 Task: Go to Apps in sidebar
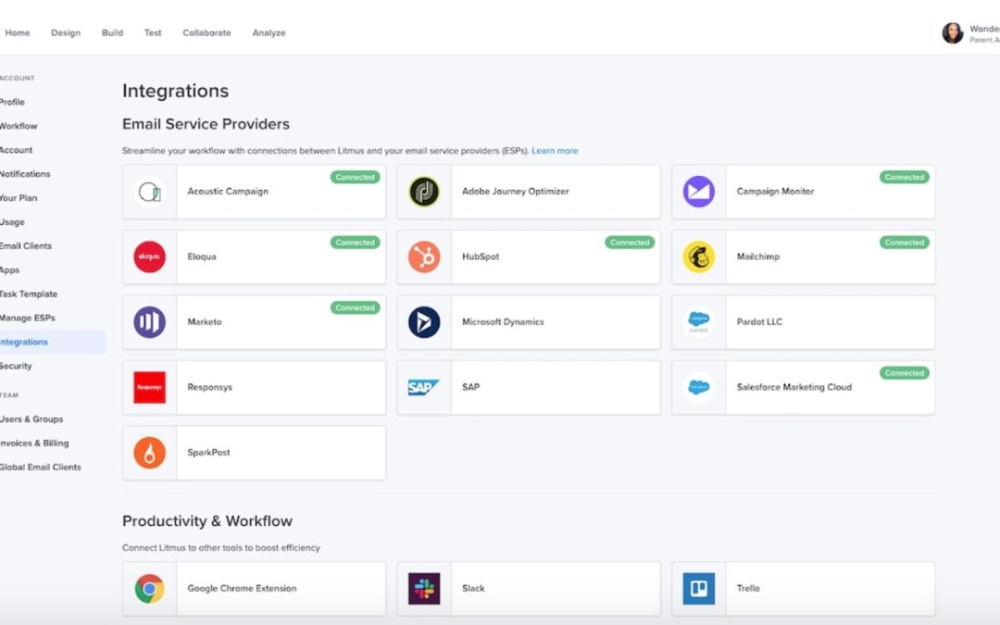coord(9,270)
